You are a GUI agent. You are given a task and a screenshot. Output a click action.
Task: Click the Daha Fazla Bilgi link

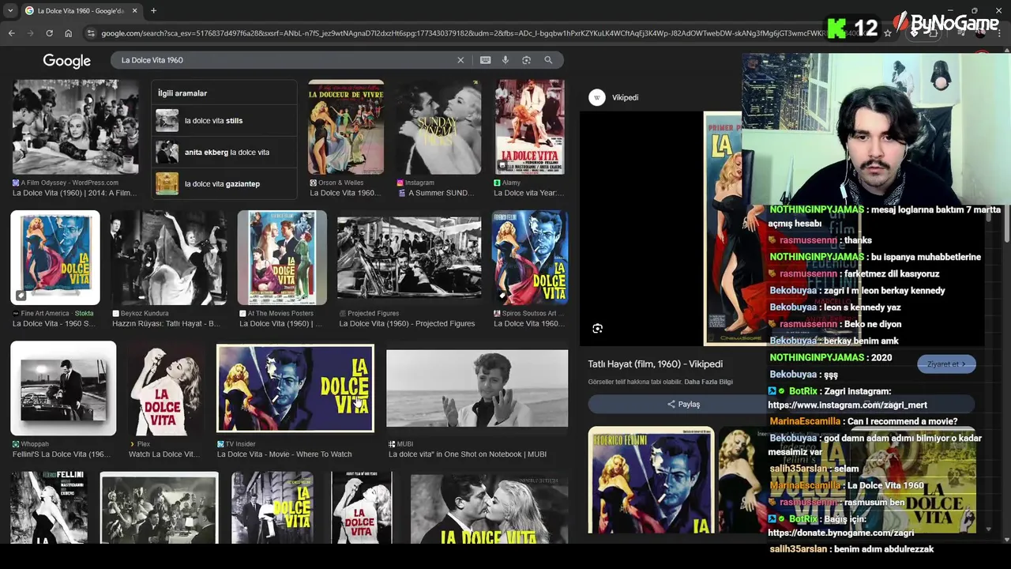pos(708,382)
